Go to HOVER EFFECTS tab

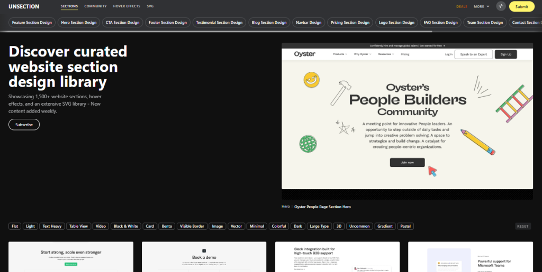pos(127,6)
